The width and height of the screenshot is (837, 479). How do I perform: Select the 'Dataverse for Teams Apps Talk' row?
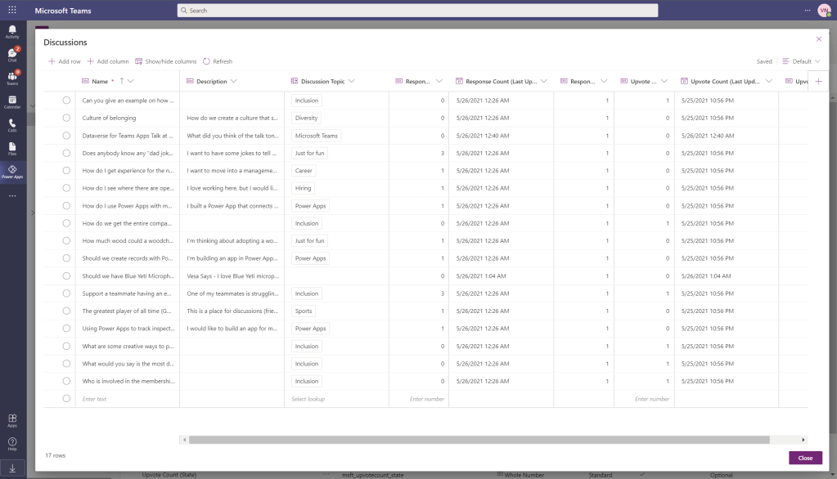66,136
